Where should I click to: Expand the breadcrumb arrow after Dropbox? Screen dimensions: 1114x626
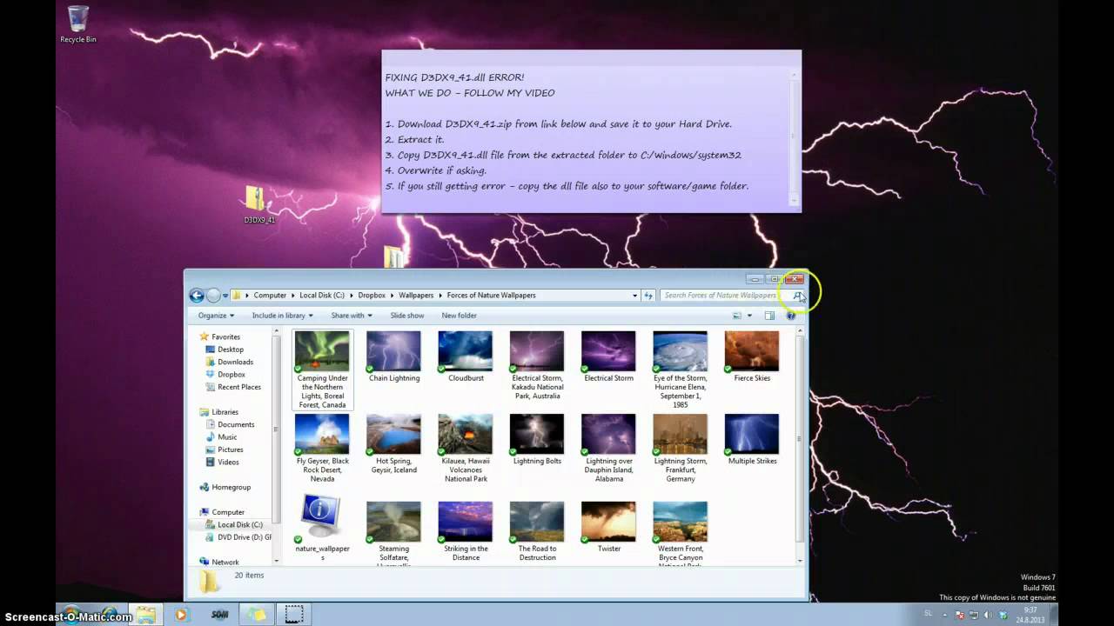[x=393, y=296]
